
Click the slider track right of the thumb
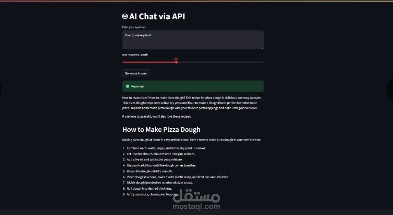click(221, 62)
